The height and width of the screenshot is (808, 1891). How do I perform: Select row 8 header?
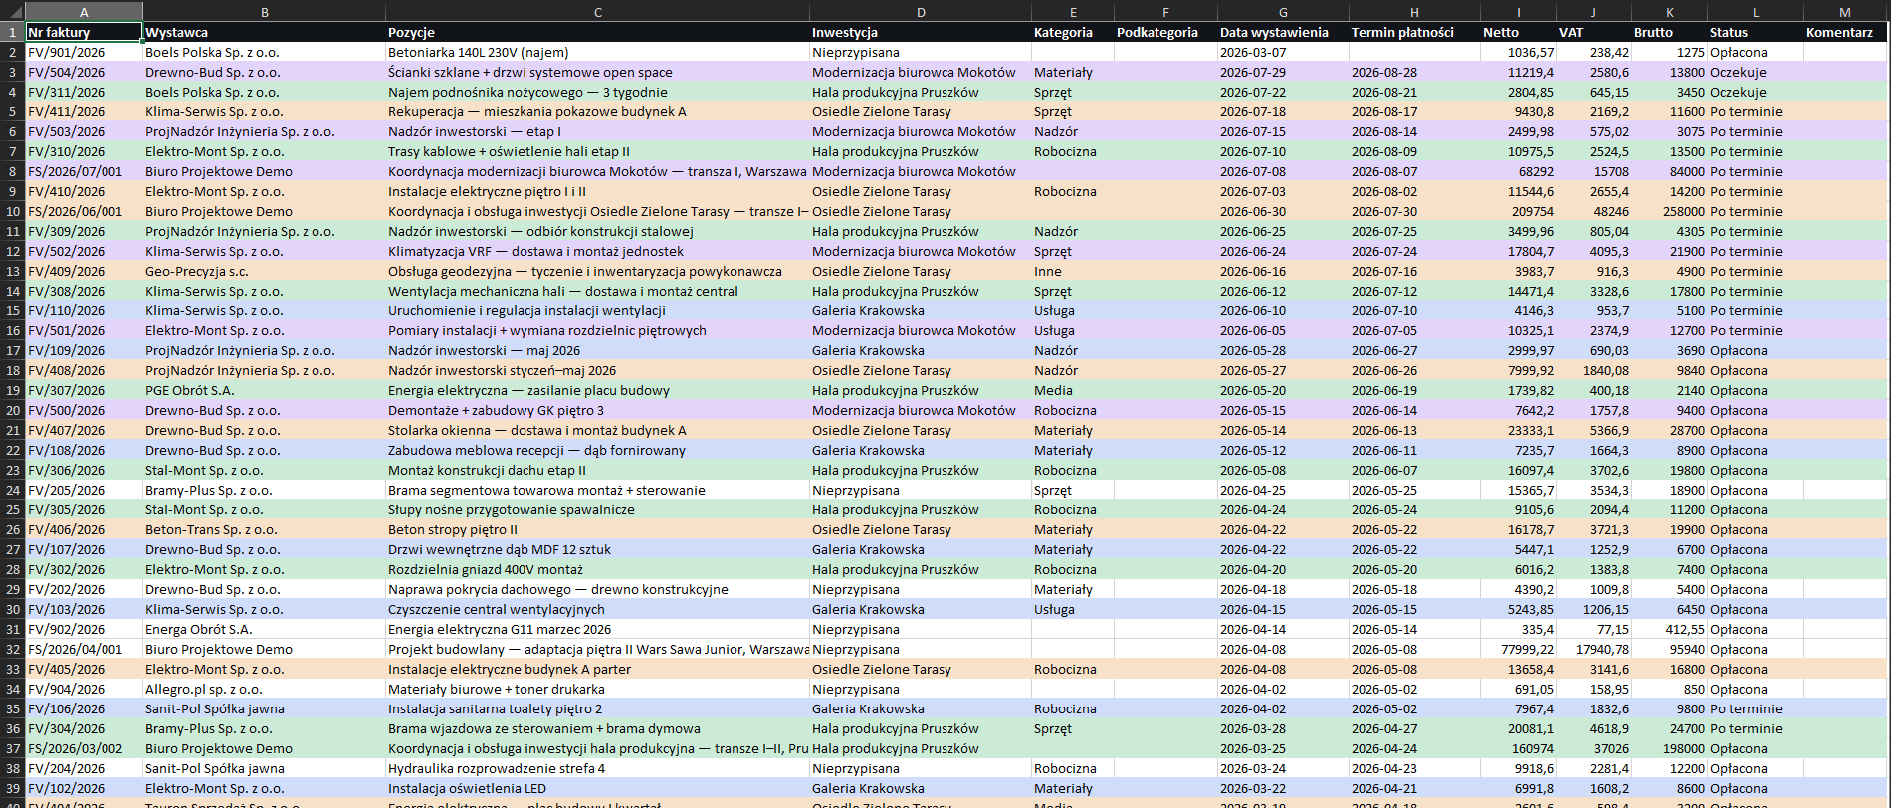click(x=12, y=171)
